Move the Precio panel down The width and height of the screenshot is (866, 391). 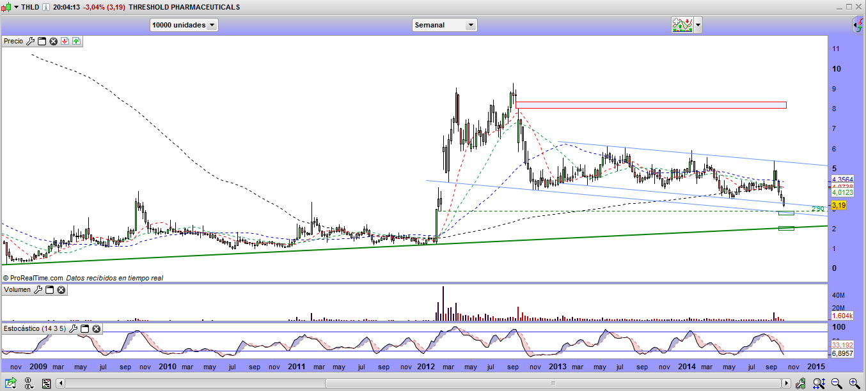coord(65,41)
